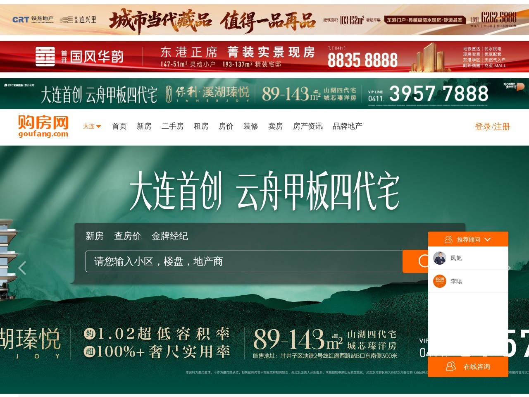Viewport: 529px width, 397px height.
Task: Click the right edge carousel arrow
Action: pos(508,268)
